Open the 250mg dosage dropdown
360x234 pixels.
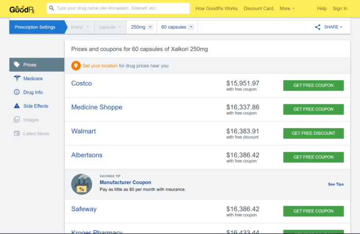(x=141, y=27)
